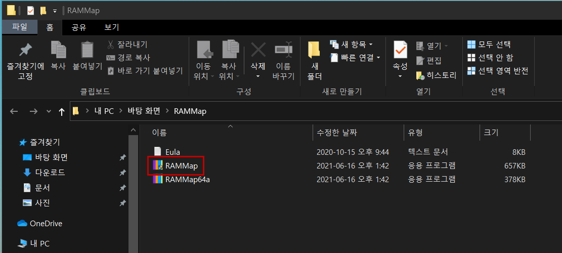Image resolution: width=562 pixels, height=253 pixels.
Task: Click RAMMap in the address bar
Action: (190, 111)
